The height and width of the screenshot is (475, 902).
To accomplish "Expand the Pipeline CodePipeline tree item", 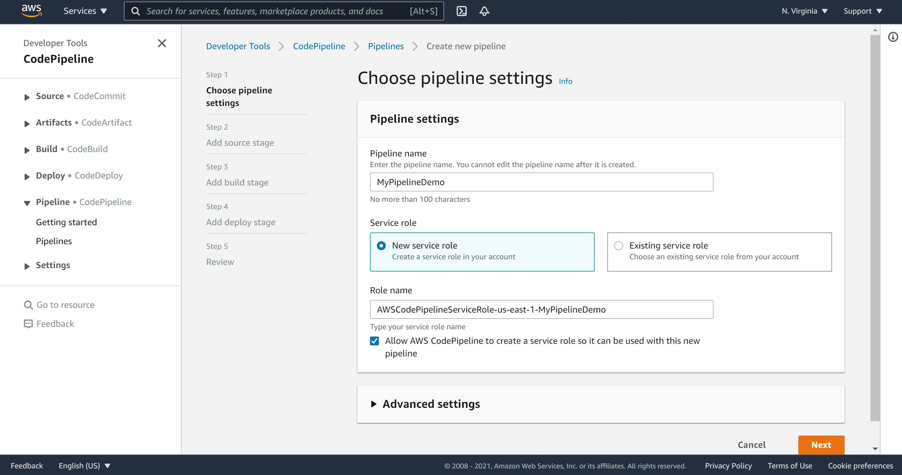I will [27, 202].
